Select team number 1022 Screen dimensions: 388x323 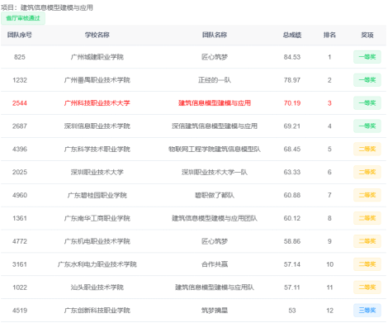pyautogui.click(x=20, y=287)
